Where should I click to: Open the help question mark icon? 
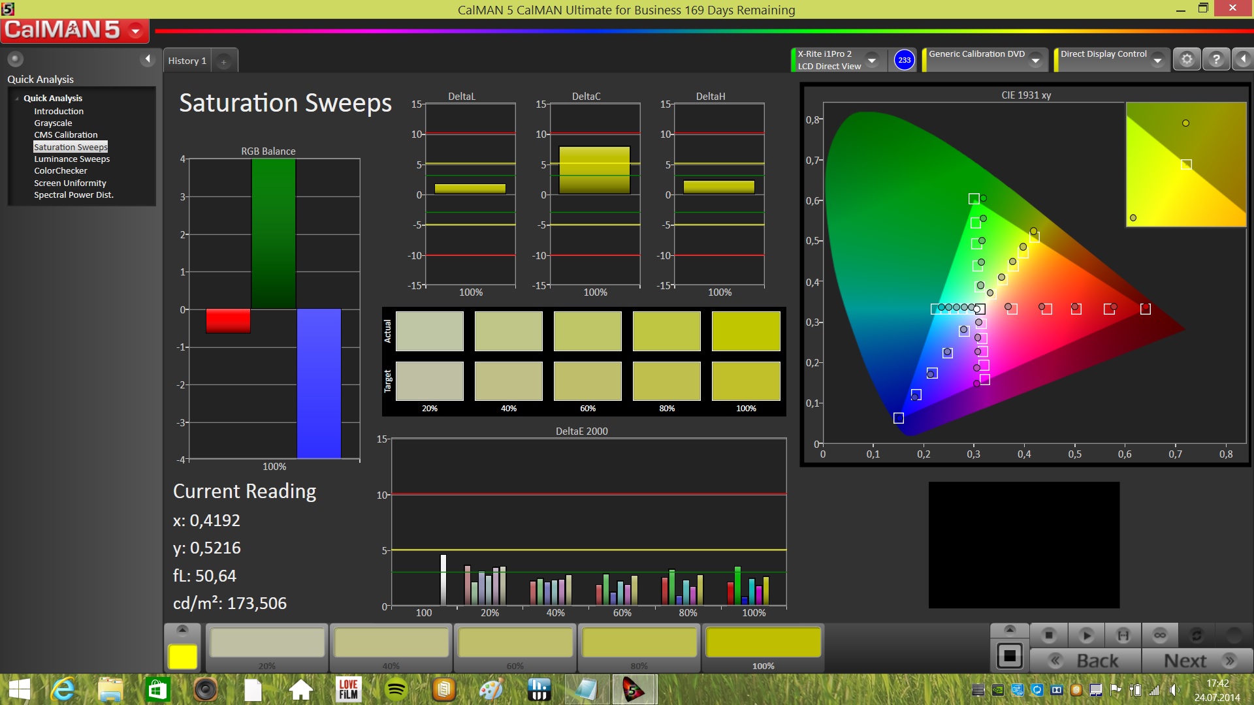click(x=1215, y=59)
